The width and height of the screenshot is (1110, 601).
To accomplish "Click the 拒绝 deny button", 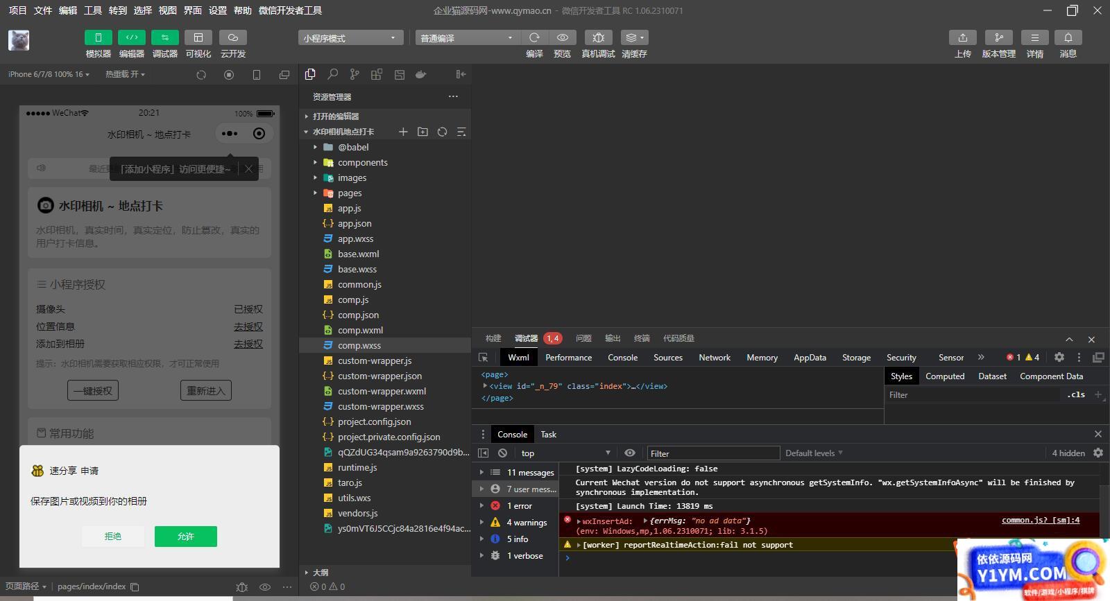I will click(113, 537).
